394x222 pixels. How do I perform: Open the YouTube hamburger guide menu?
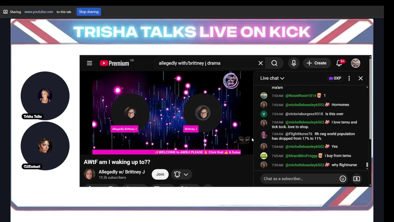(90, 63)
